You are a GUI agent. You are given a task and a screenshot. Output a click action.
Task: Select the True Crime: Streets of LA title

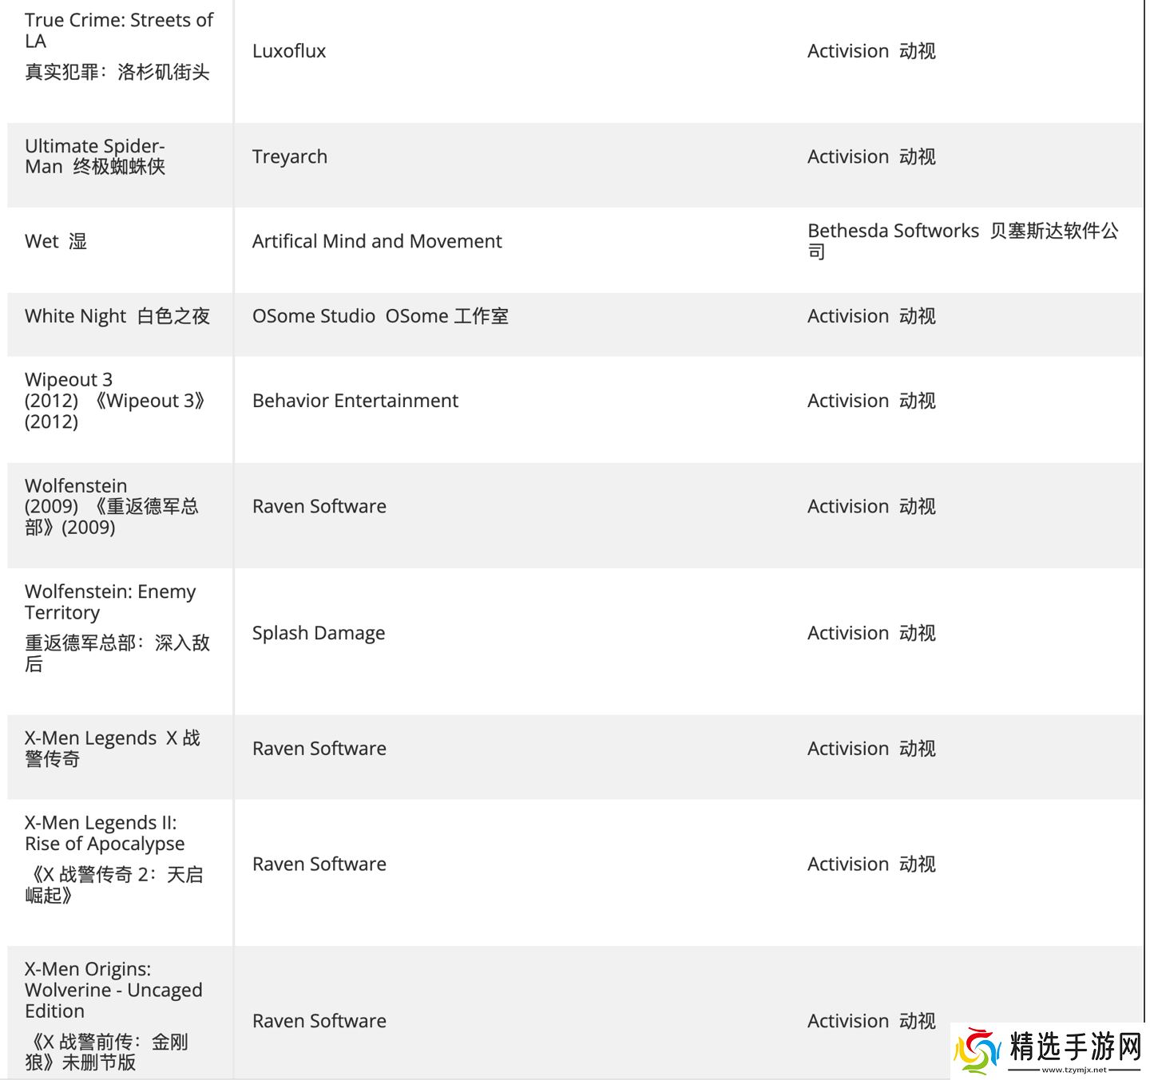pos(118,30)
